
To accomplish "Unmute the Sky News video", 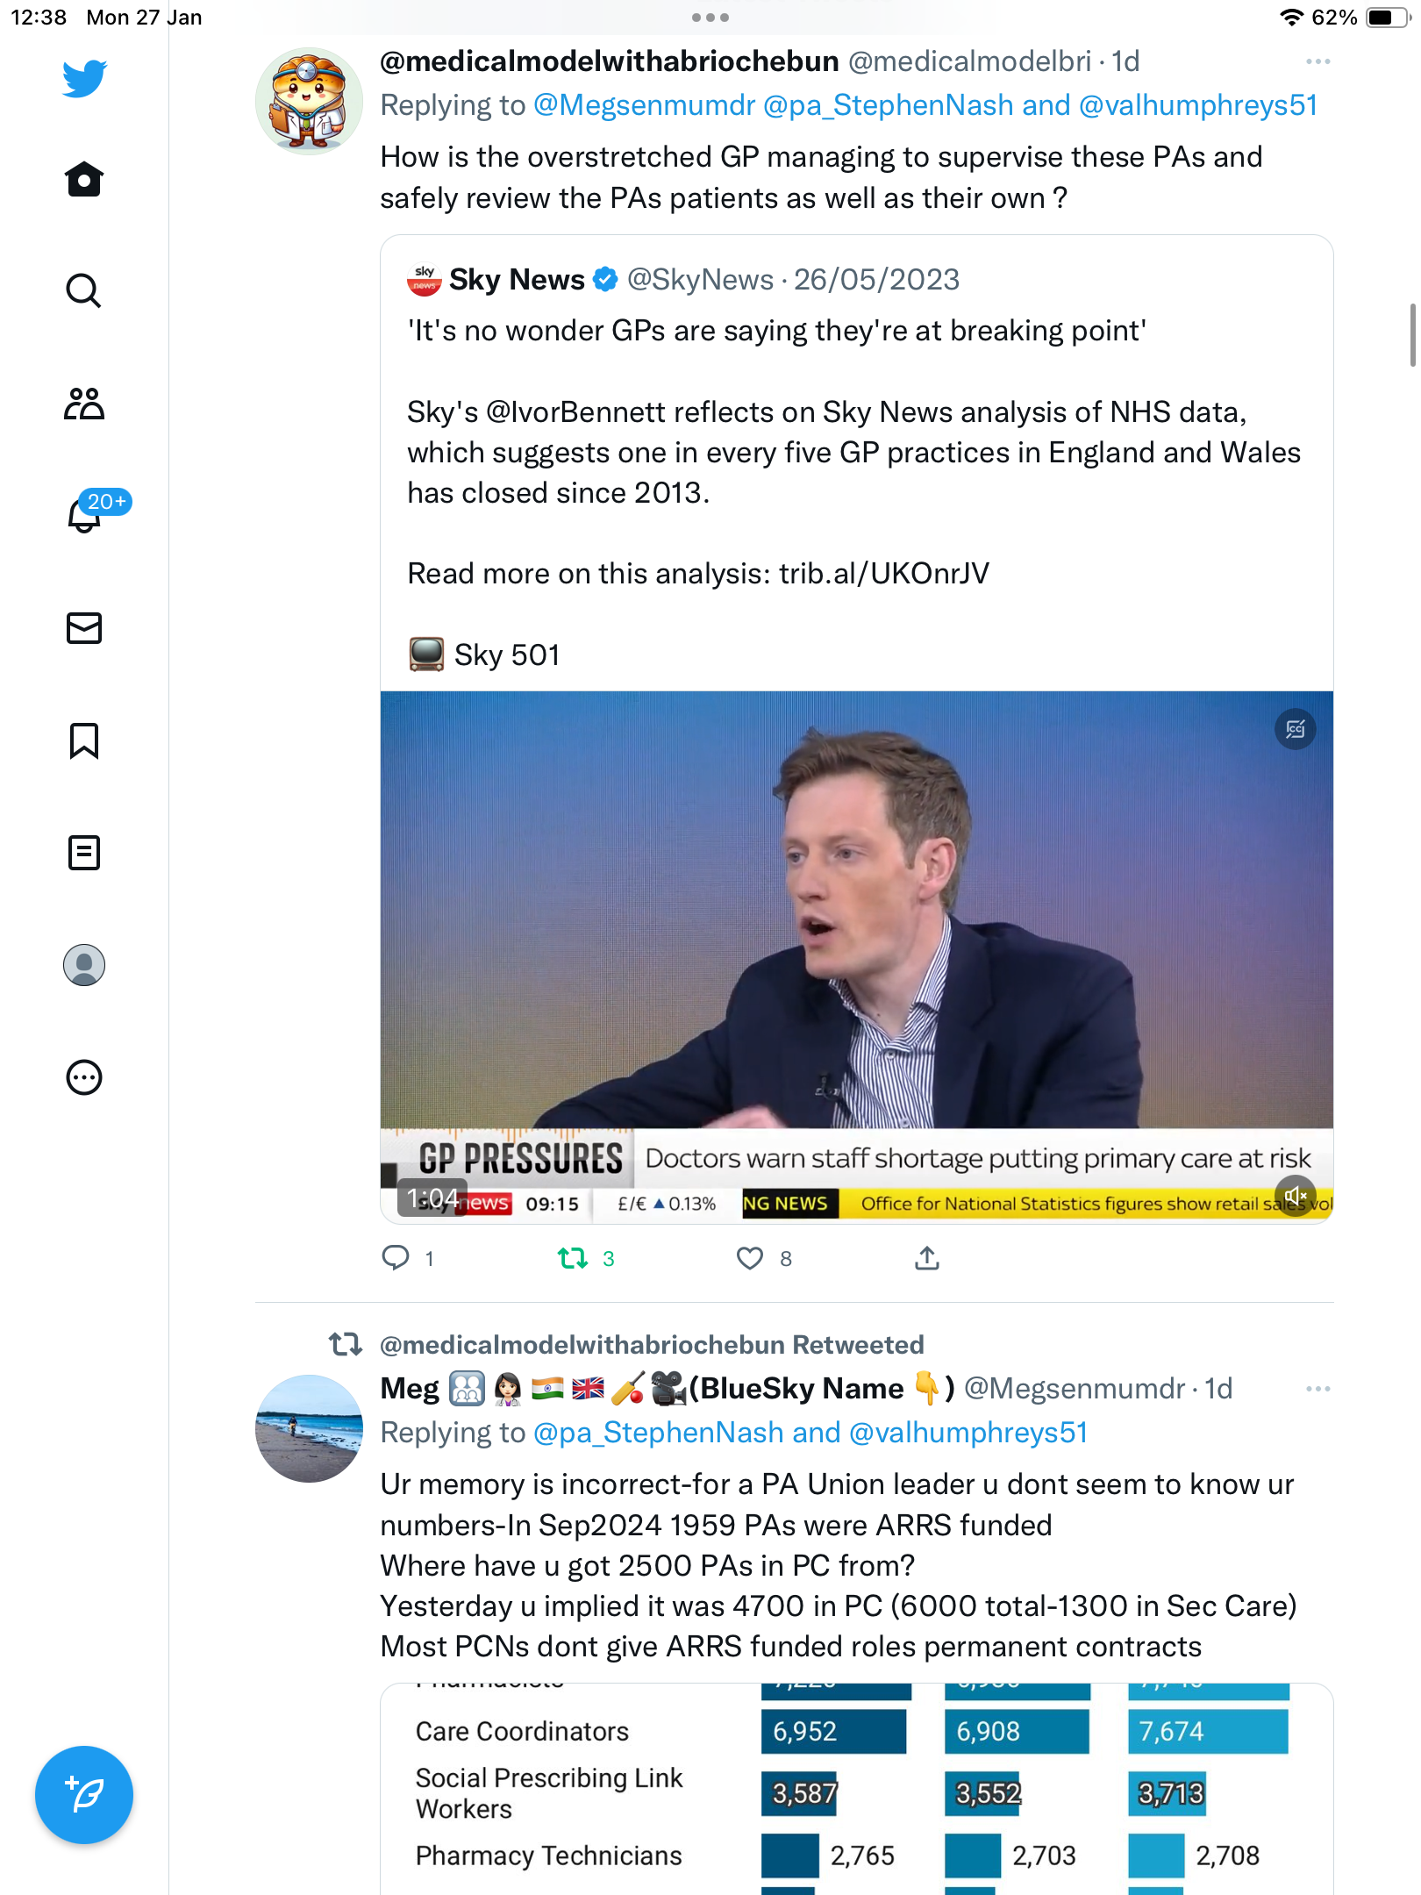I will (x=1296, y=1196).
